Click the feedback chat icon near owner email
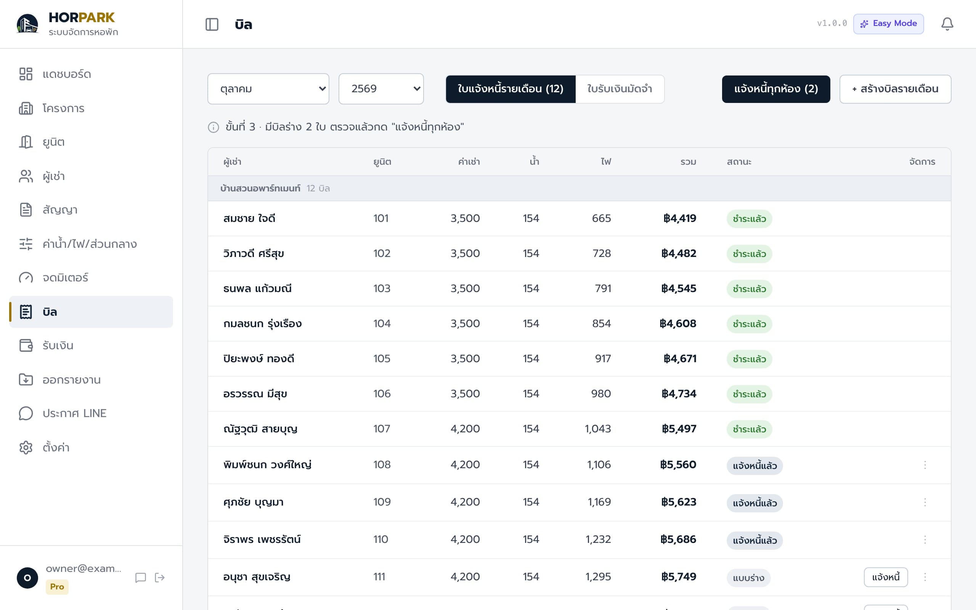This screenshot has height=610, width=976. click(140, 578)
